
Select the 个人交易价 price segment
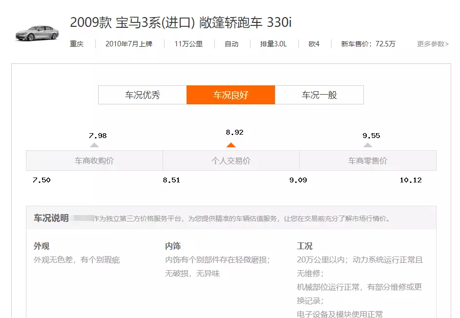pyautogui.click(x=231, y=160)
